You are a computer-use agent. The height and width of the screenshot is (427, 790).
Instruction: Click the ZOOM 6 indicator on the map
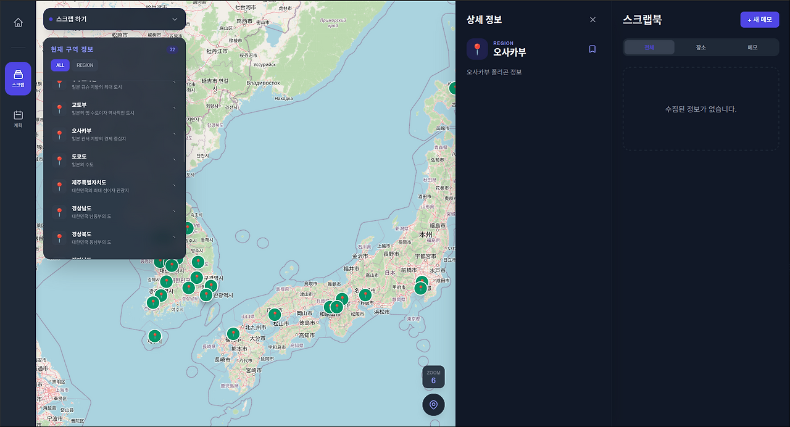433,377
